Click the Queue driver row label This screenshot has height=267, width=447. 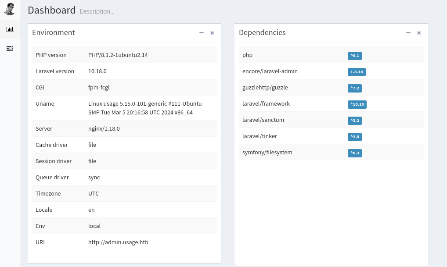pos(52,177)
